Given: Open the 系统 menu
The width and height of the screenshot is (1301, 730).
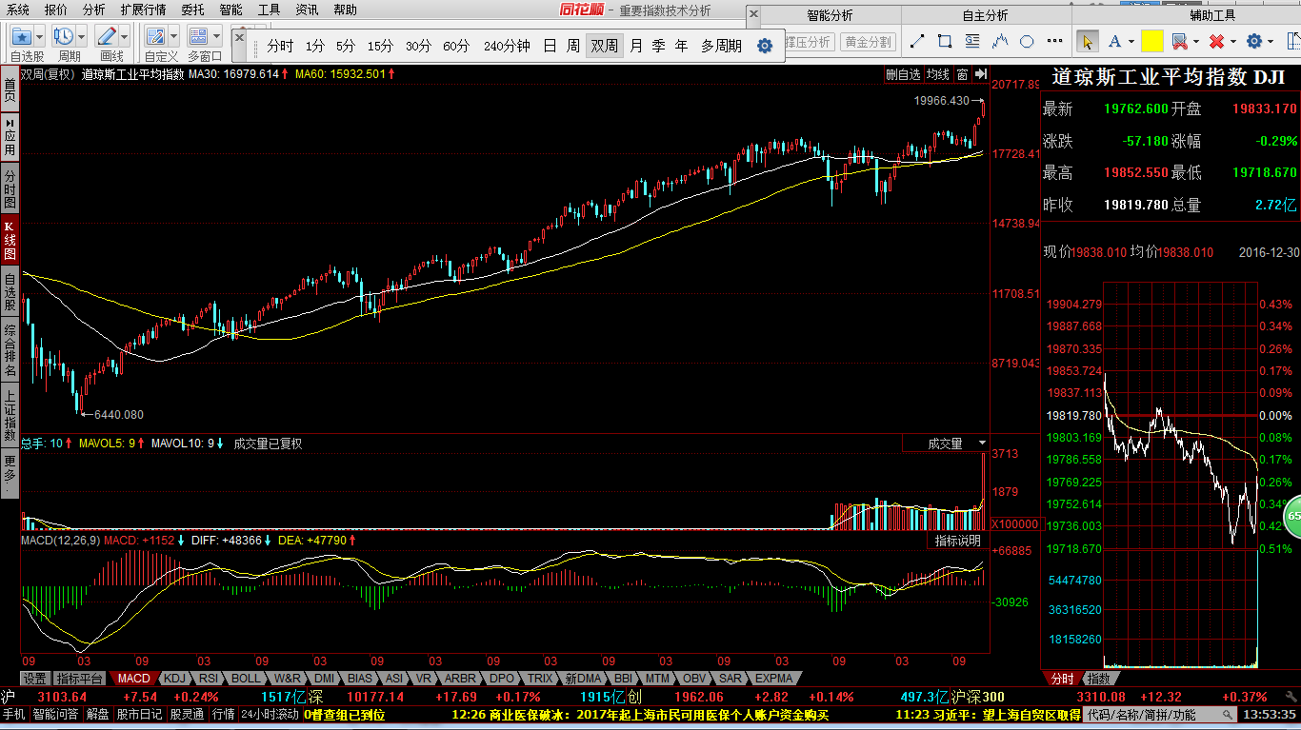Looking at the screenshot, I should pyautogui.click(x=17, y=10).
